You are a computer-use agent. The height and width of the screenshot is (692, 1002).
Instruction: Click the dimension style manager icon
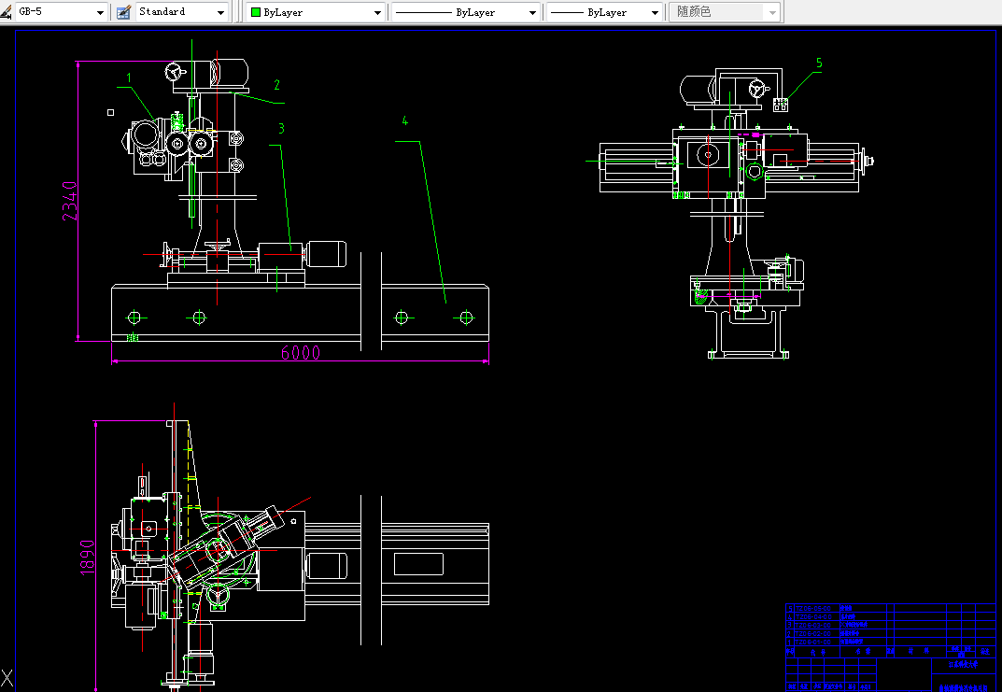(x=6, y=11)
